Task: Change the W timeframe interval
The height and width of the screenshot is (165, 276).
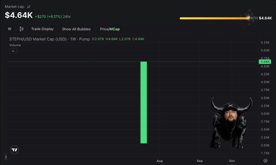Action: click(10, 29)
